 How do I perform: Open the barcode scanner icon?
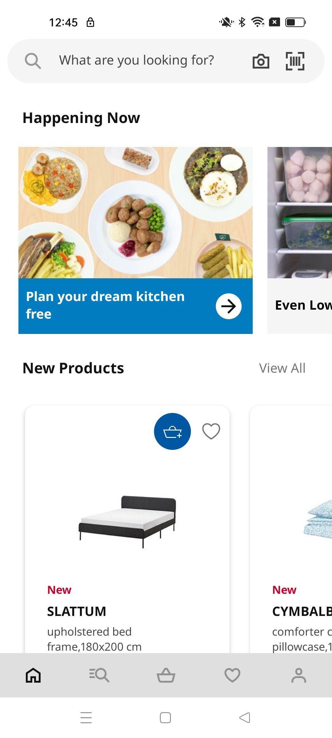pos(295,61)
